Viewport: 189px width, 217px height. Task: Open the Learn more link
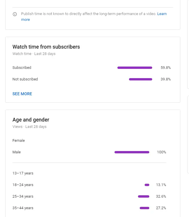tap(162, 14)
